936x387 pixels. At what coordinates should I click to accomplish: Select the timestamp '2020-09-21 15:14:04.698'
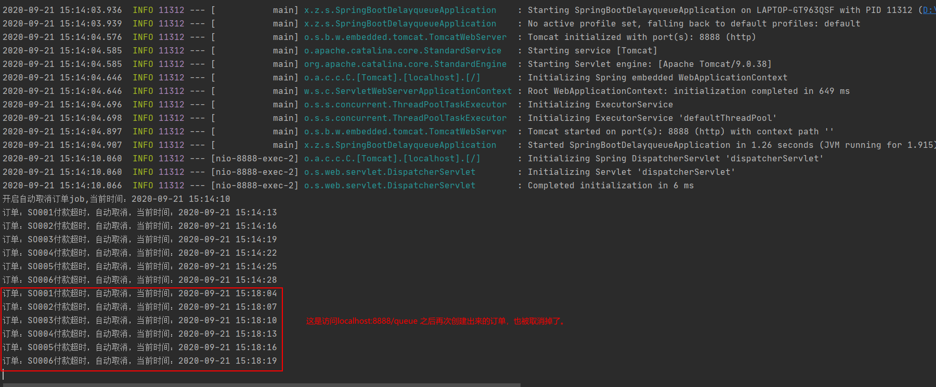[62, 118]
